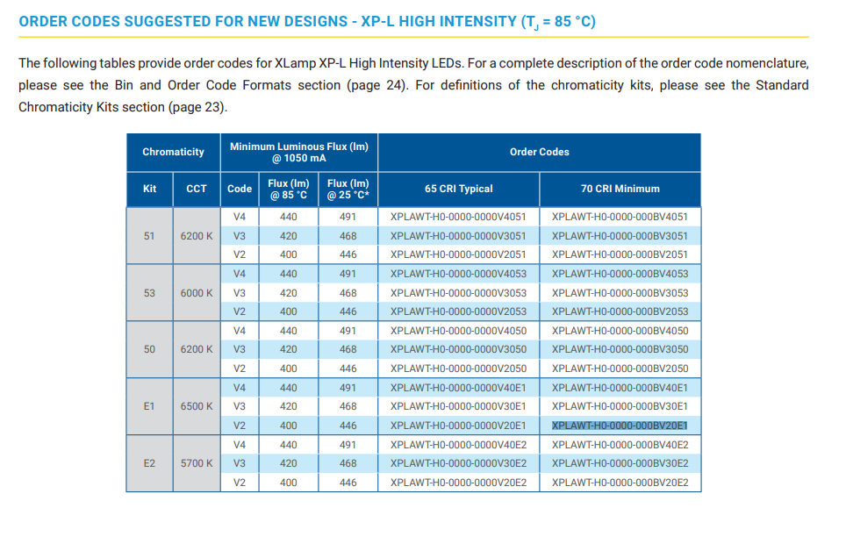Click order code XPLAWT-H0-0000-0000V40E1
Screen dimensions: 846x551
pos(458,388)
